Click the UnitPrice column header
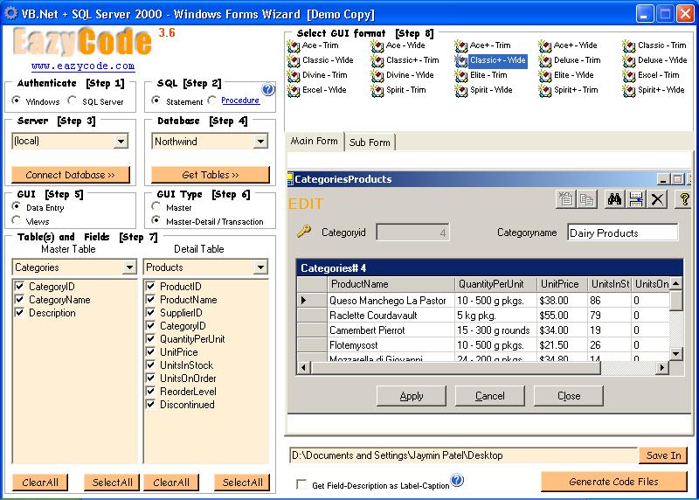Image resolution: width=699 pixels, height=500 pixels. [x=562, y=284]
